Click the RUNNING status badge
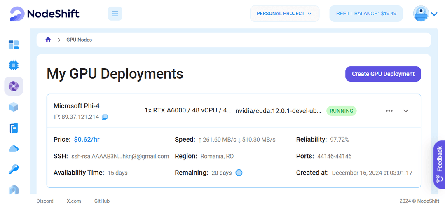 click(x=342, y=111)
